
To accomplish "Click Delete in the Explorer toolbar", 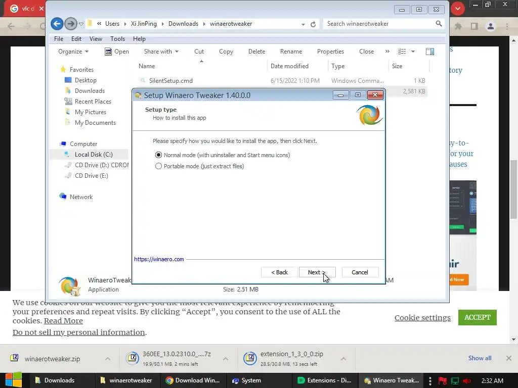I will pyautogui.click(x=256, y=52).
